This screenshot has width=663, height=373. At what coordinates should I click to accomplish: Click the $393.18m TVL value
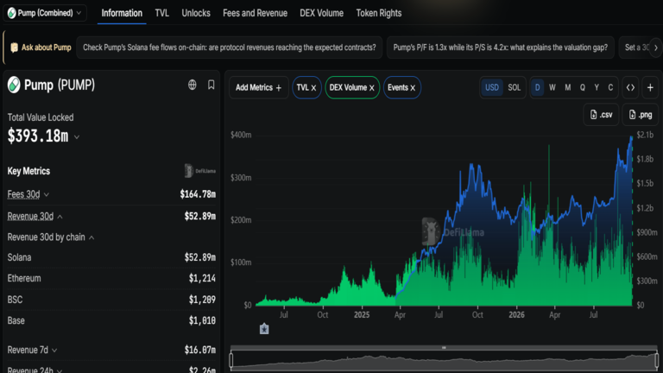point(38,136)
